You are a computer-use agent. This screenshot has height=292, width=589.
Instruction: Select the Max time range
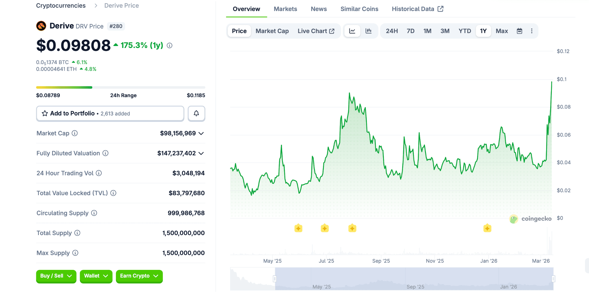pos(502,31)
